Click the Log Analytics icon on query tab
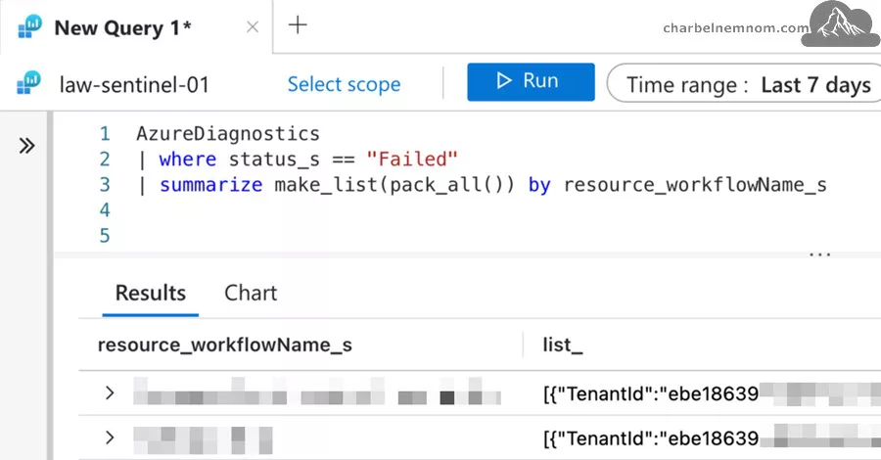This screenshot has width=881, height=460. (29, 26)
